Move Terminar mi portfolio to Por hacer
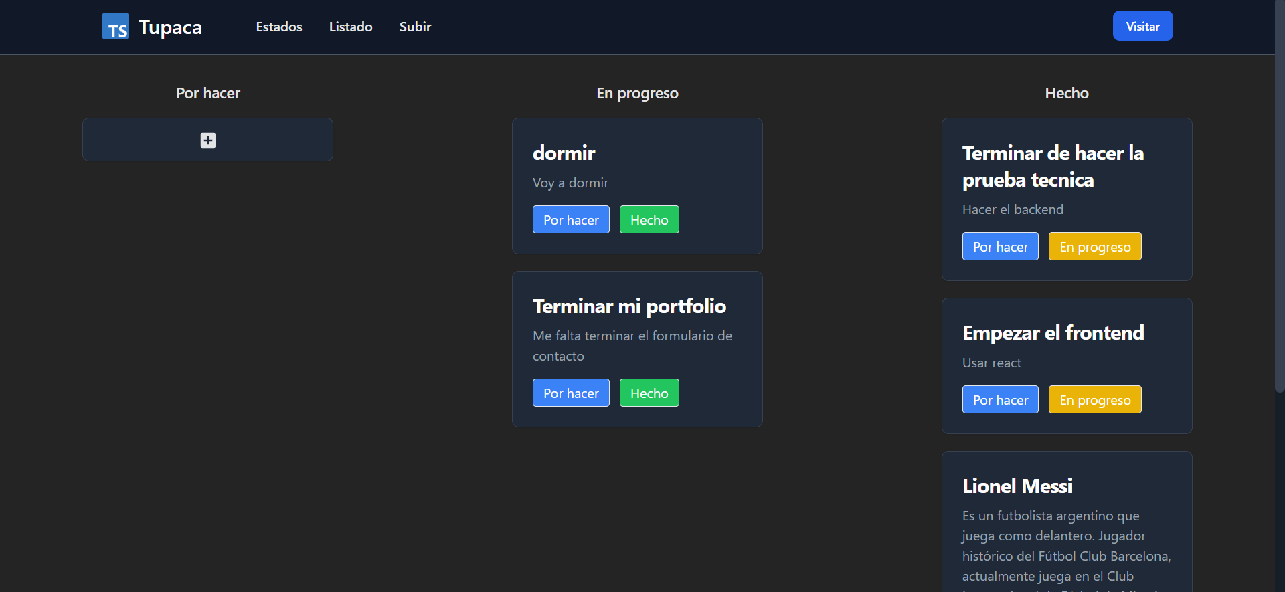Viewport: 1285px width, 592px height. coord(571,393)
